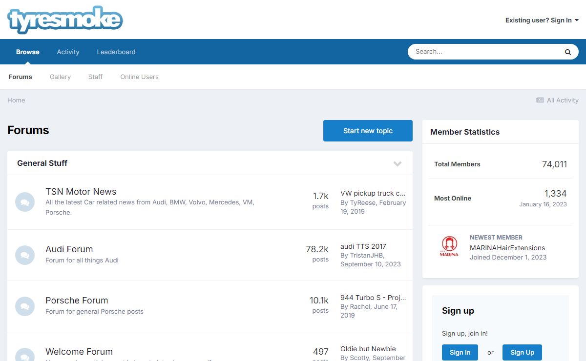Click Porsche Forum speech bubble icon
This screenshot has height=361, width=586.
click(25, 306)
